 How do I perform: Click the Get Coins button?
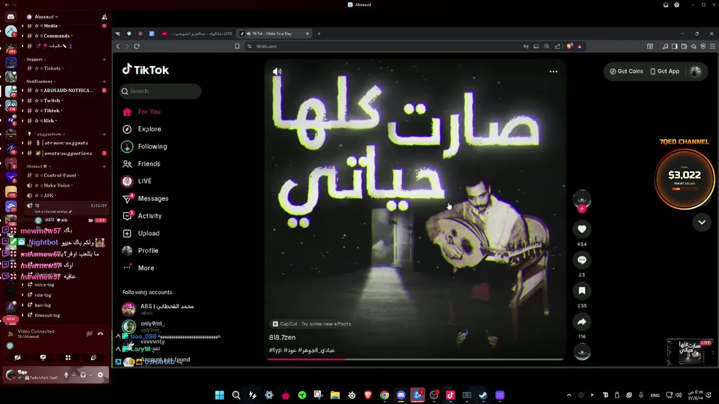(x=626, y=71)
